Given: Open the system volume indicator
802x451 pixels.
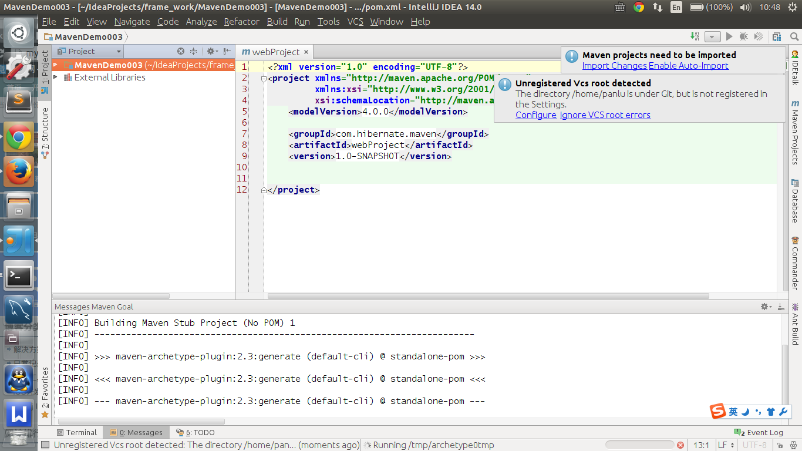Looking at the screenshot, I should click(x=746, y=7).
